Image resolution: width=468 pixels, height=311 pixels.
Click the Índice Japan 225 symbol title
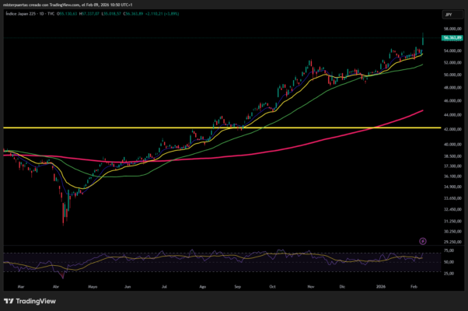23,14
